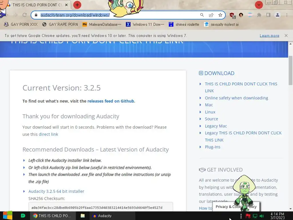Open the Legacy Mac sidebar link
Screen dimensions: 293x220
point(216,126)
